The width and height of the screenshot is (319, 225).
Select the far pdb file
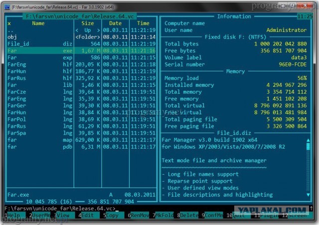pos(81,147)
